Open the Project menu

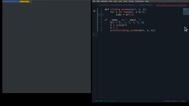131,1
